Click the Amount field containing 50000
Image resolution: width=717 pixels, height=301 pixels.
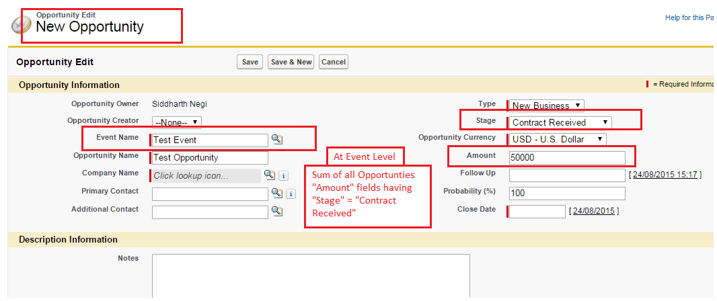click(567, 158)
